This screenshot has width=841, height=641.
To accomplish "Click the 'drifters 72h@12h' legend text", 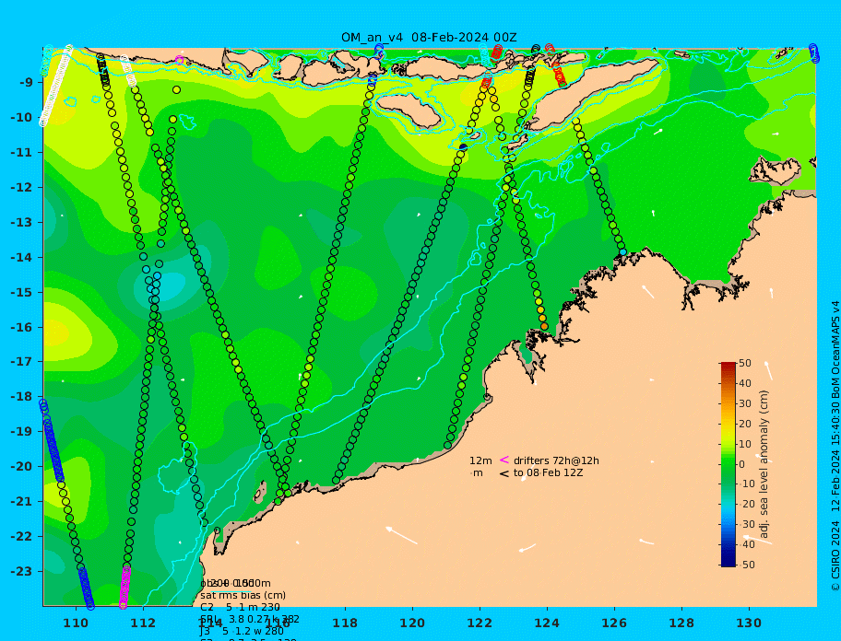I will pos(556,460).
